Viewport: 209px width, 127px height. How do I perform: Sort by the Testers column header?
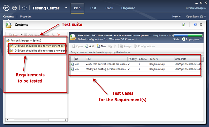pos(161,59)
